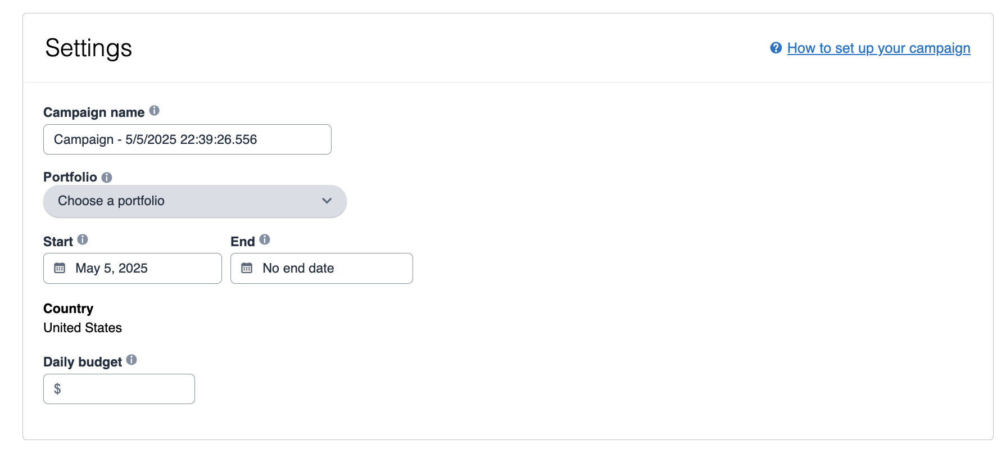Image resolution: width=1006 pixels, height=453 pixels.
Task: Click the Campaign name info icon
Action: (154, 111)
